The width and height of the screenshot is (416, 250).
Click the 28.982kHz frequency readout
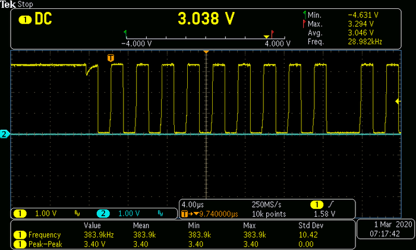[x=365, y=42]
